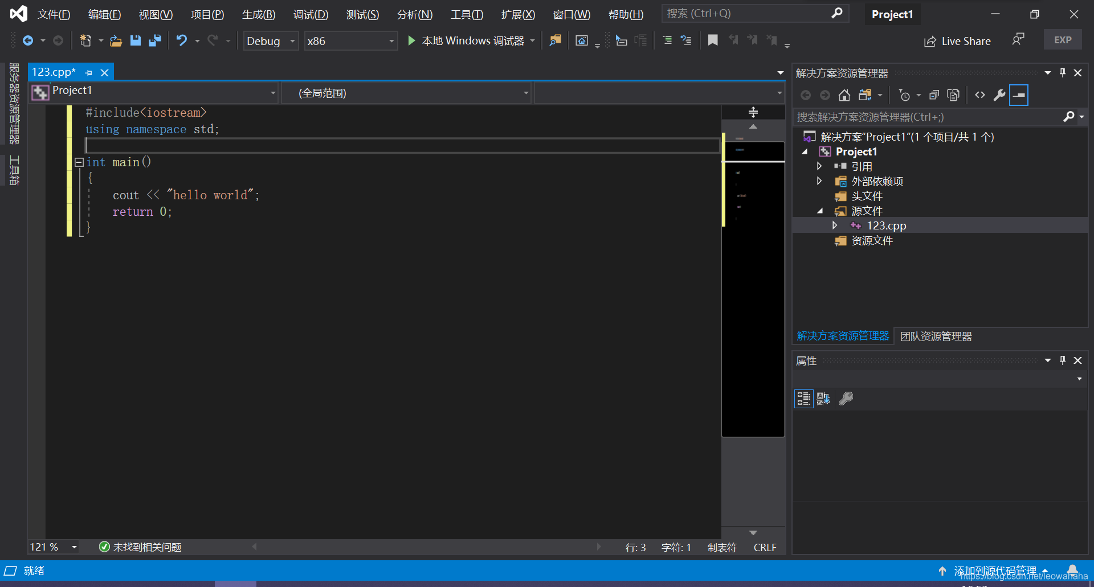1094x587 pixels.
Task: Select the 外部依赖项 node
Action: 877,181
